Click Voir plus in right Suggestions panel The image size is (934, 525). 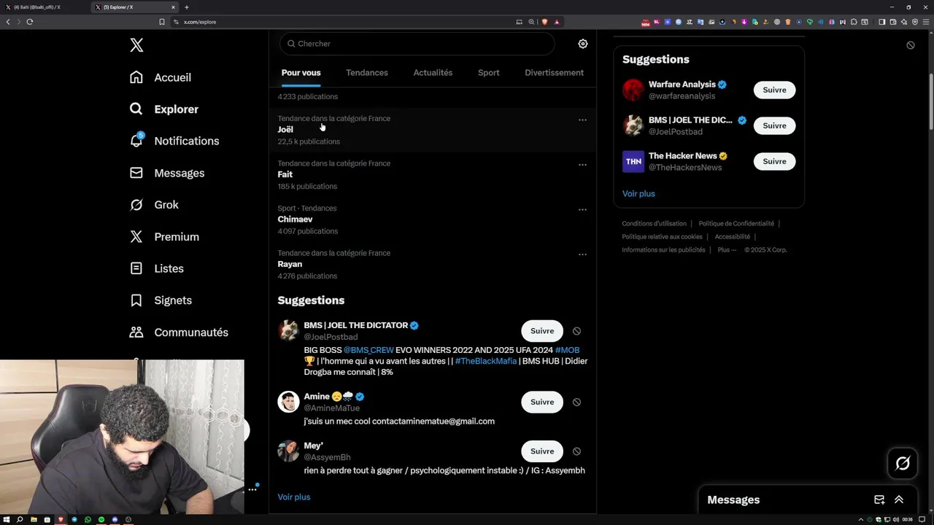click(x=638, y=194)
